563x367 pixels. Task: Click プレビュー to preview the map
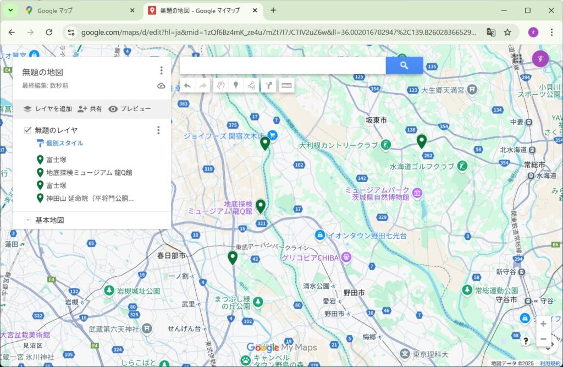[130, 109]
